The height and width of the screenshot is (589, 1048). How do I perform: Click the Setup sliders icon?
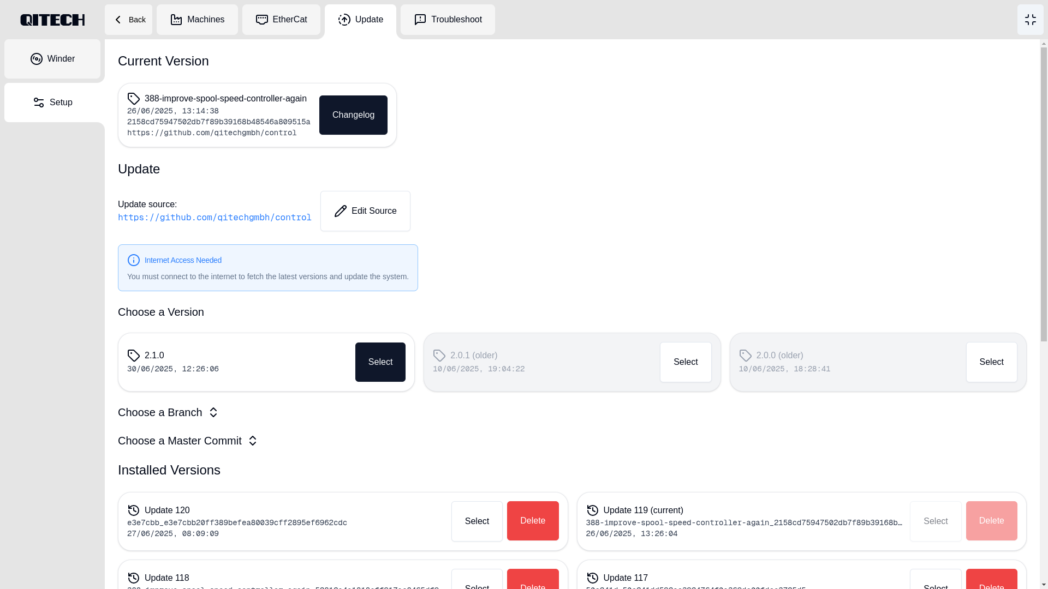click(x=39, y=103)
